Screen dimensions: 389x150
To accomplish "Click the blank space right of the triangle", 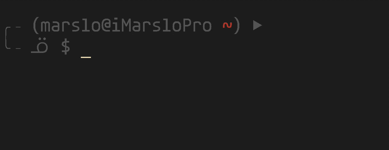I will point(325,26).
